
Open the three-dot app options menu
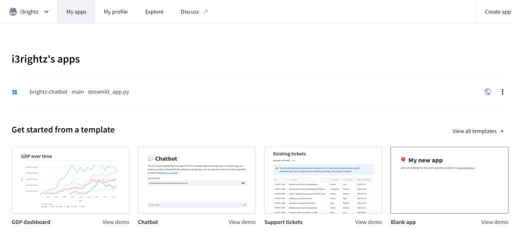coord(502,92)
